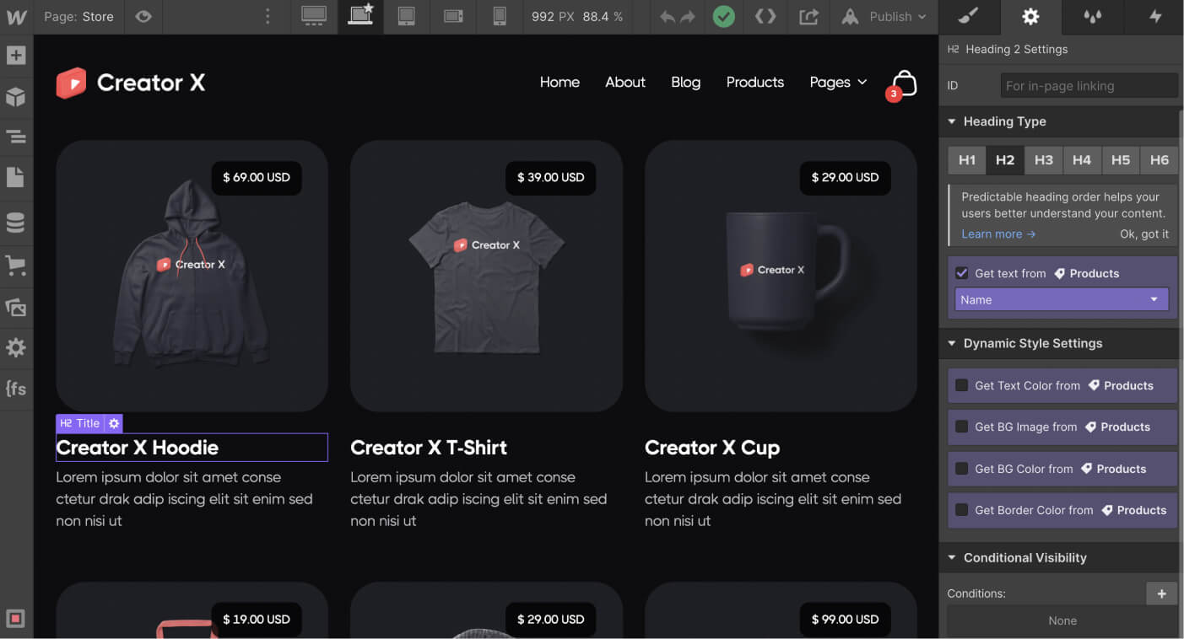Set heading type to H1
The width and height of the screenshot is (1184, 639).
pos(967,160)
